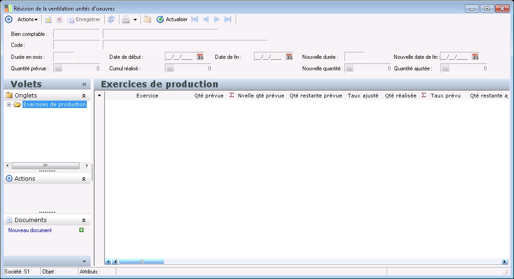The height and width of the screenshot is (279, 514).
Task: Click the Bien comptable description field
Action: [x=161, y=34]
